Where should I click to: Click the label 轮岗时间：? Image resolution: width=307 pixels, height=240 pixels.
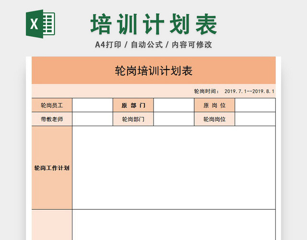pos(207,91)
